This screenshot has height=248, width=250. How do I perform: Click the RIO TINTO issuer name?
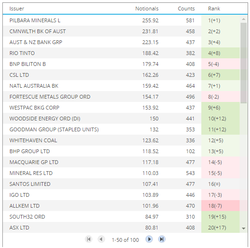coord(22,53)
